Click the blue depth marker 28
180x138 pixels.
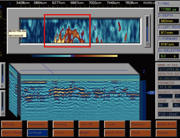point(151,93)
